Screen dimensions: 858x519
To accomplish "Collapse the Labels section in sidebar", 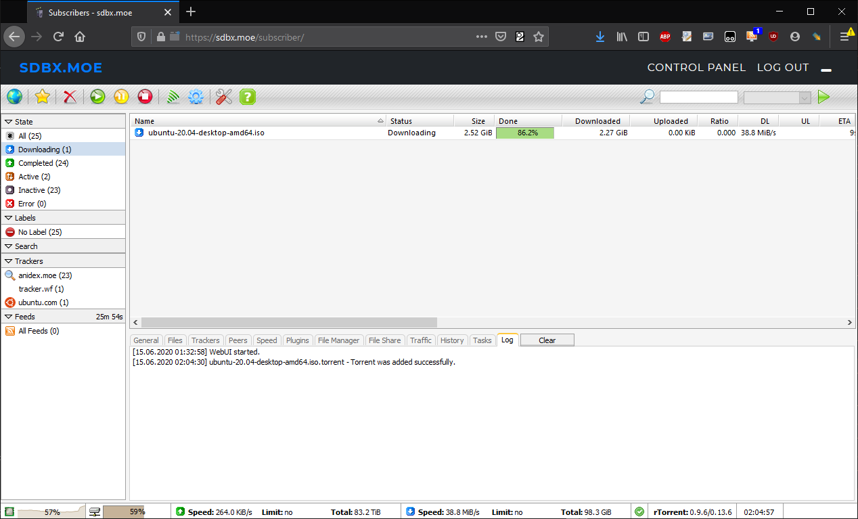I will tap(63, 218).
